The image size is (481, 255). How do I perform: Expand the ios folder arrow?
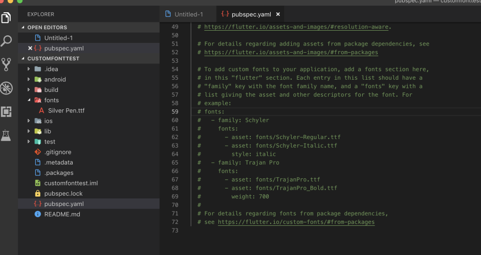coord(29,121)
